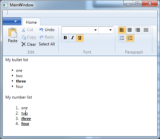The image size is (160, 139).
Task: Align text to center
Action: tap(130, 30)
